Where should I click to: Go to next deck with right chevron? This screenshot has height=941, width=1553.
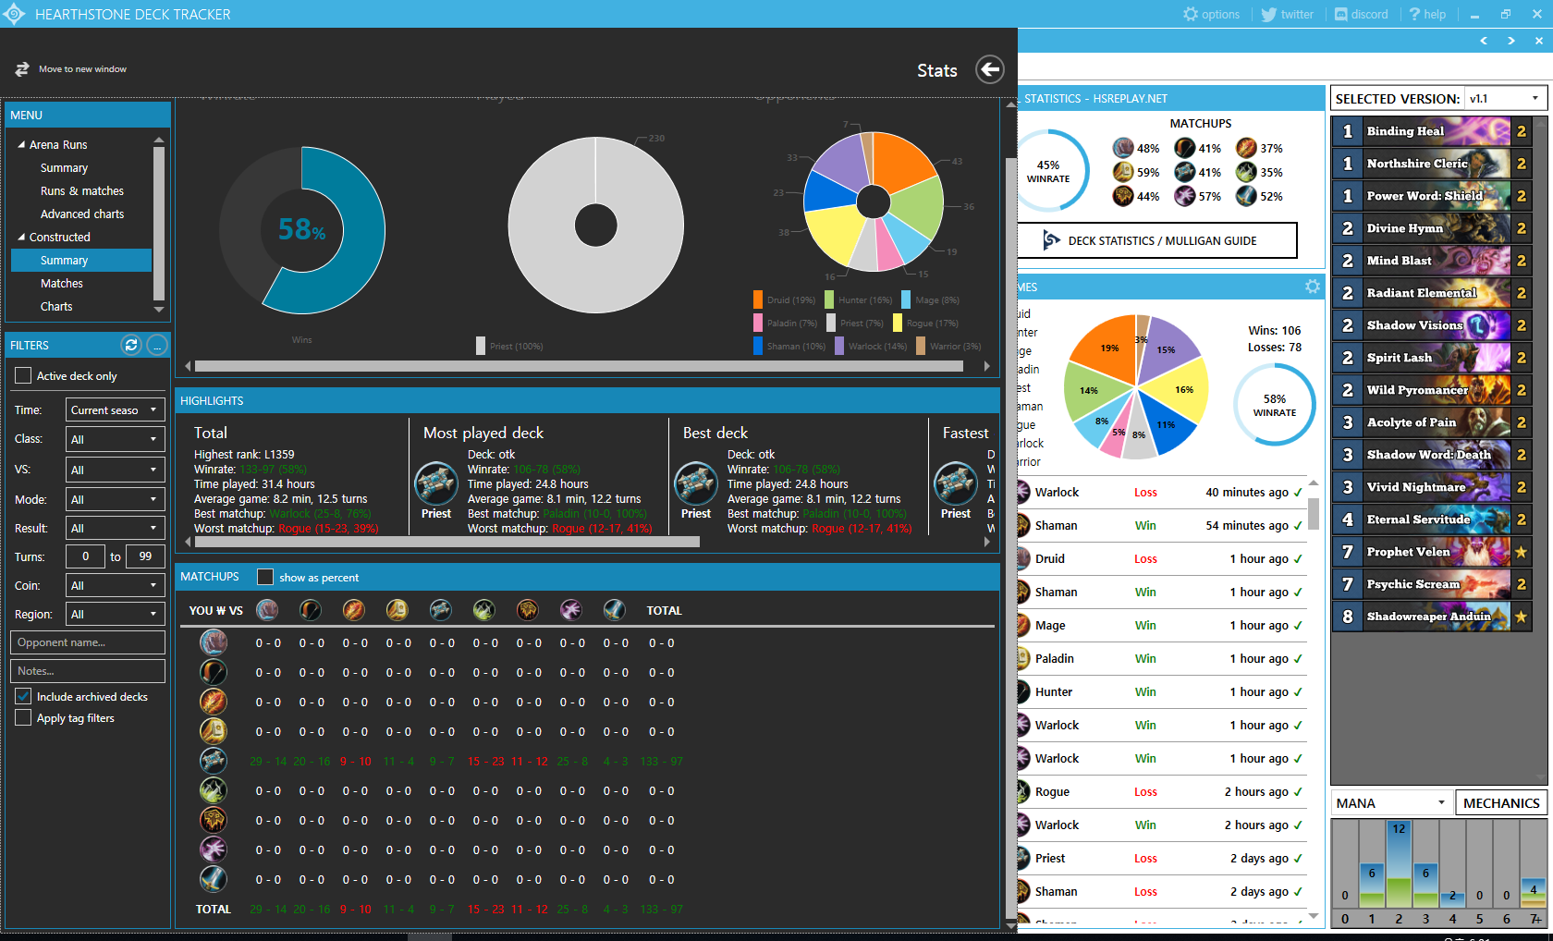pos(1511,41)
